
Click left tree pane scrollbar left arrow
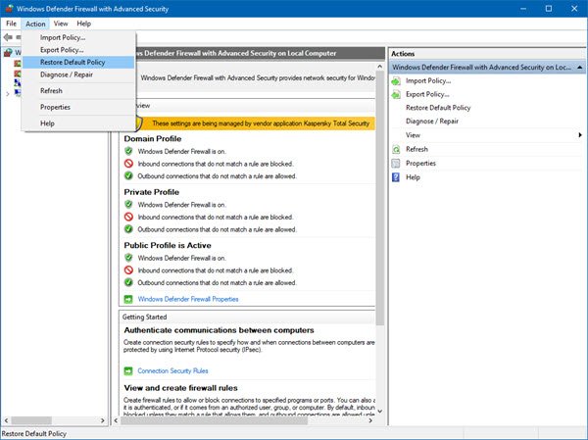[x=6, y=420]
